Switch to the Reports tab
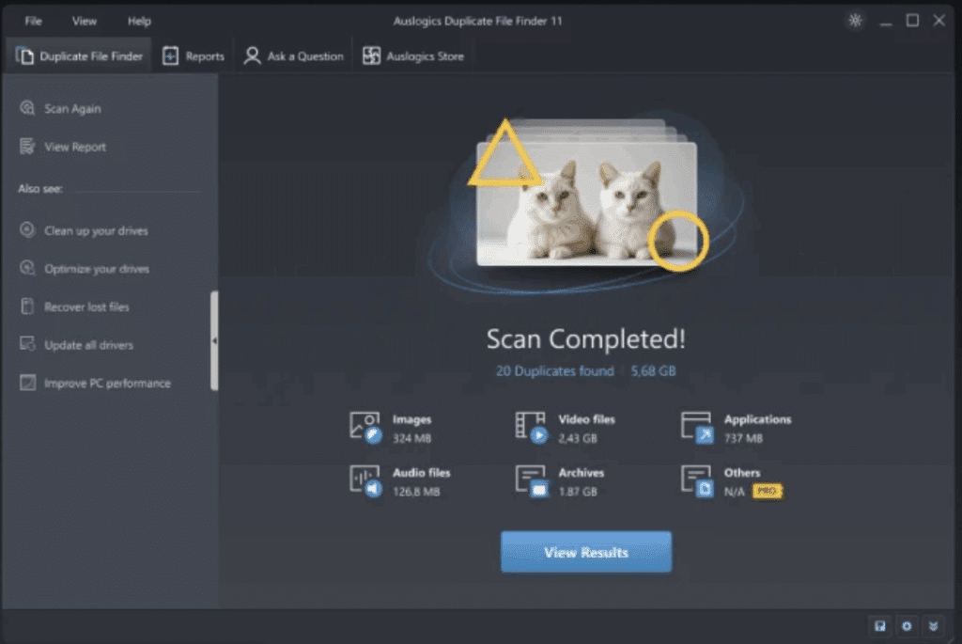 (x=193, y=55)
